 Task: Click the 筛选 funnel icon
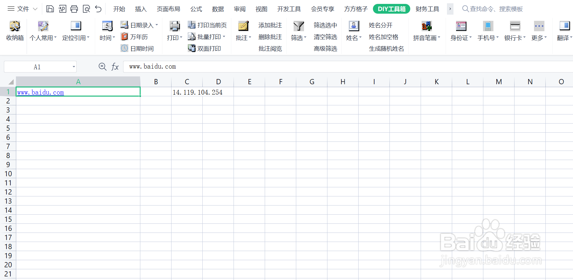(x=299, y=26)
